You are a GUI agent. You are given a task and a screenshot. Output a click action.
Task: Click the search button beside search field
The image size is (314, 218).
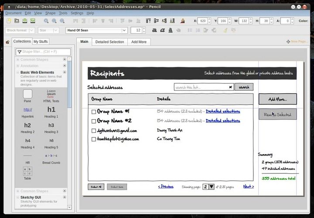pyautogui.click(x=244, y=87)
